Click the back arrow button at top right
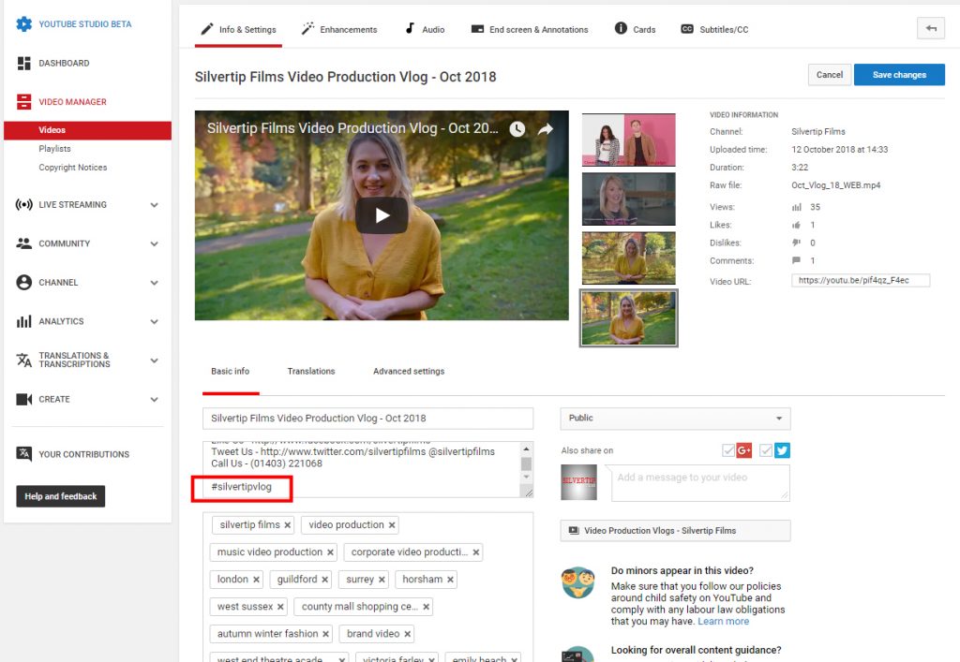960x662 pixels. pyautogui.click(x=931, y=28)
